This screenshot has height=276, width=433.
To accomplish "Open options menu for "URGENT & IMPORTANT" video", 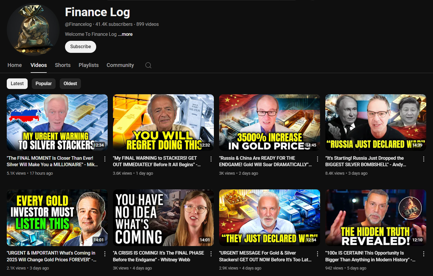I will click(x=105, y=254).
